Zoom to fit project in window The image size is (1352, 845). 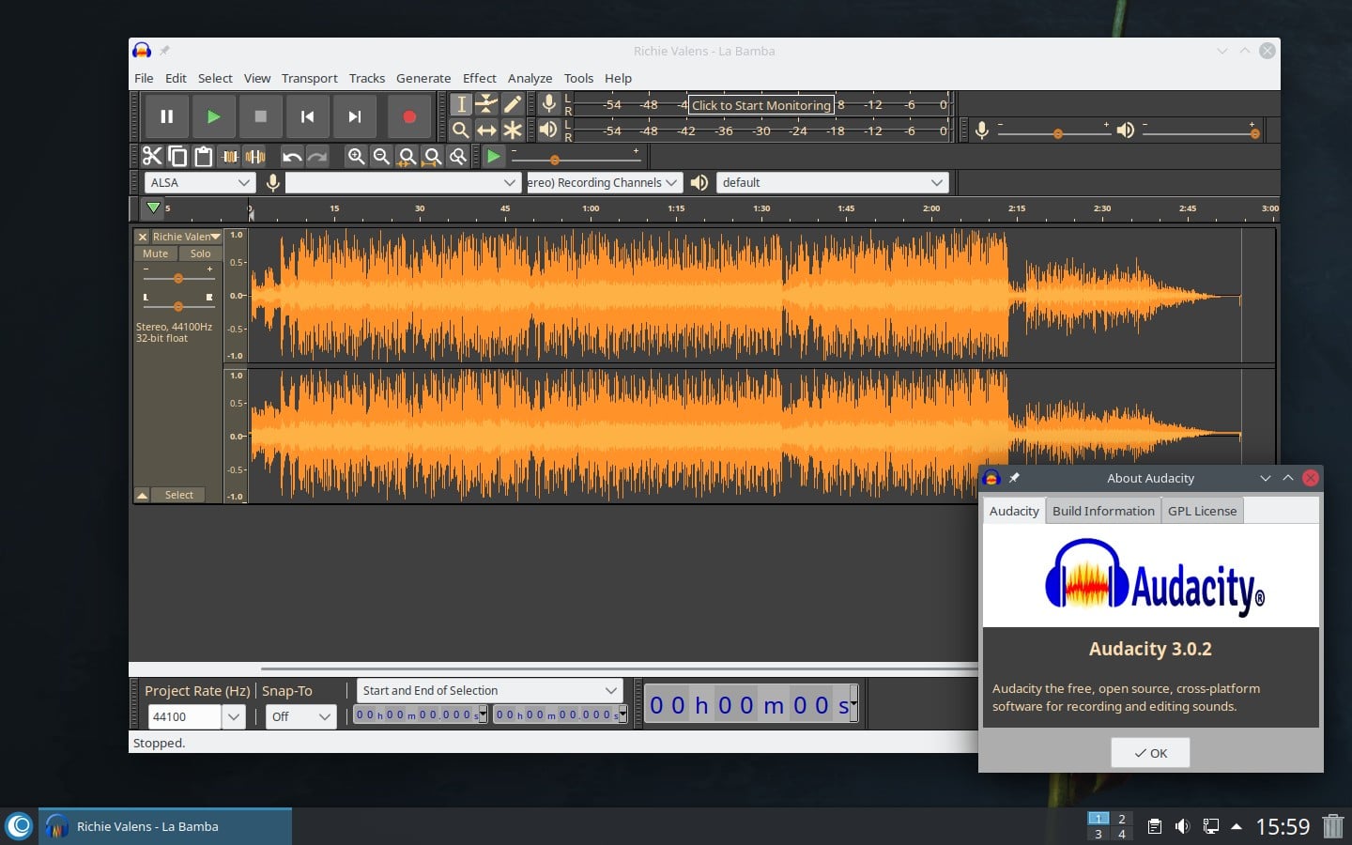432,157
